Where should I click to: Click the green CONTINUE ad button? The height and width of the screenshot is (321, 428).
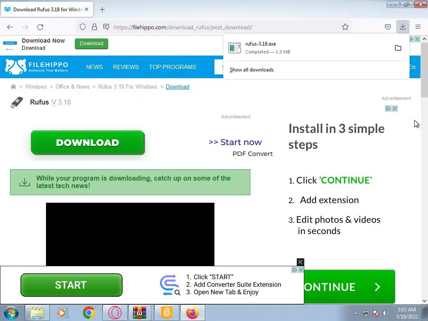349,287
